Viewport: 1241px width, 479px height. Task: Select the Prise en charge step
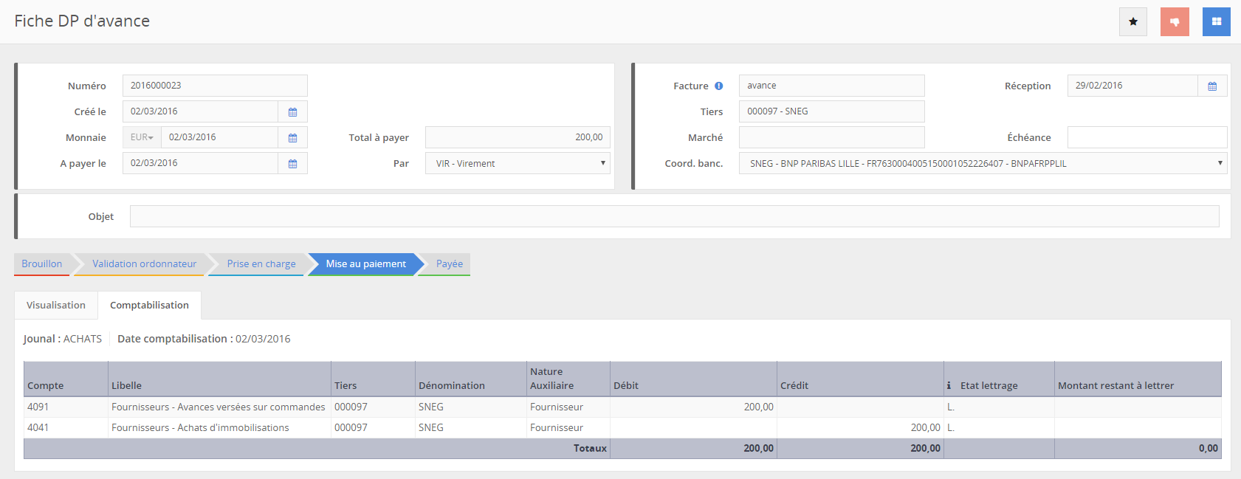pyautogui.click(x=261, y=263)
